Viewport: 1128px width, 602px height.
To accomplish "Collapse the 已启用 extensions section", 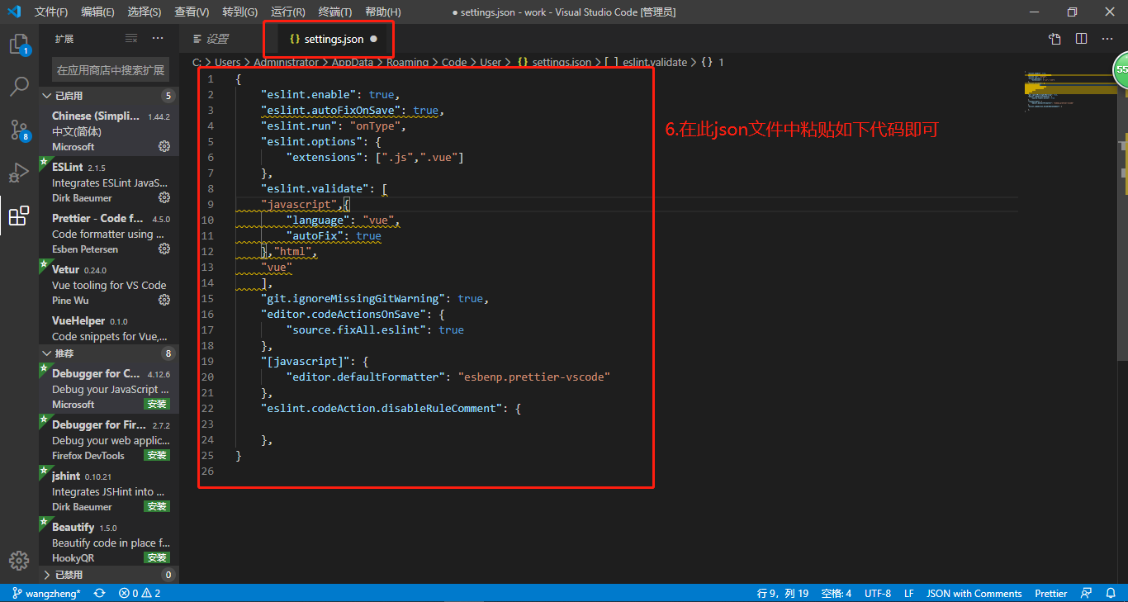I will pyautogui.click(x=47, y=96).
